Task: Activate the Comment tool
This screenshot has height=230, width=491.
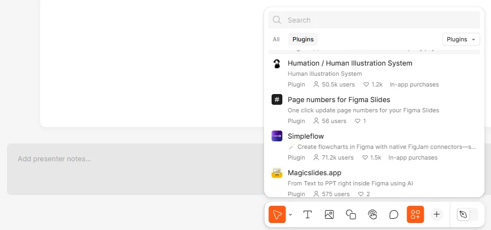Action: click(394, 214)
